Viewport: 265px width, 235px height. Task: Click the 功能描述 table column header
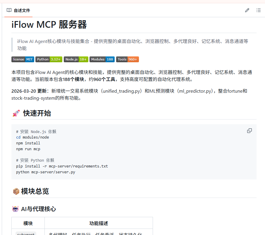[99, 223]
